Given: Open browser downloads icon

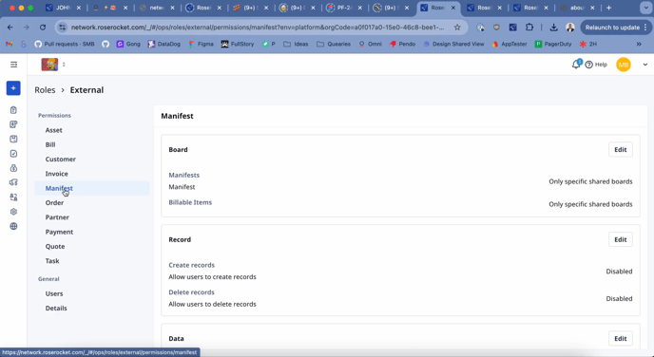Looking at the screenshot, I should pos(553,28).
